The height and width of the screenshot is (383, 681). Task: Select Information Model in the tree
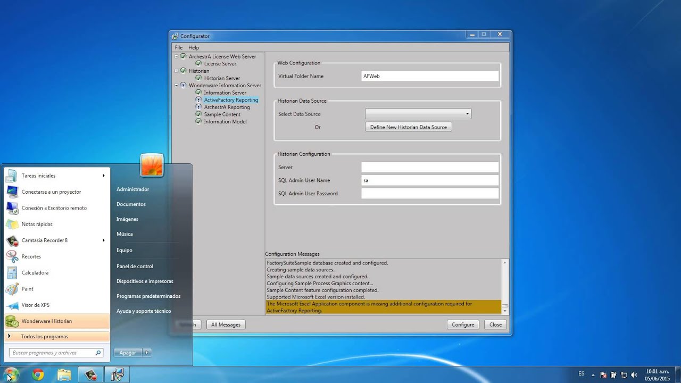pos(225,121)
